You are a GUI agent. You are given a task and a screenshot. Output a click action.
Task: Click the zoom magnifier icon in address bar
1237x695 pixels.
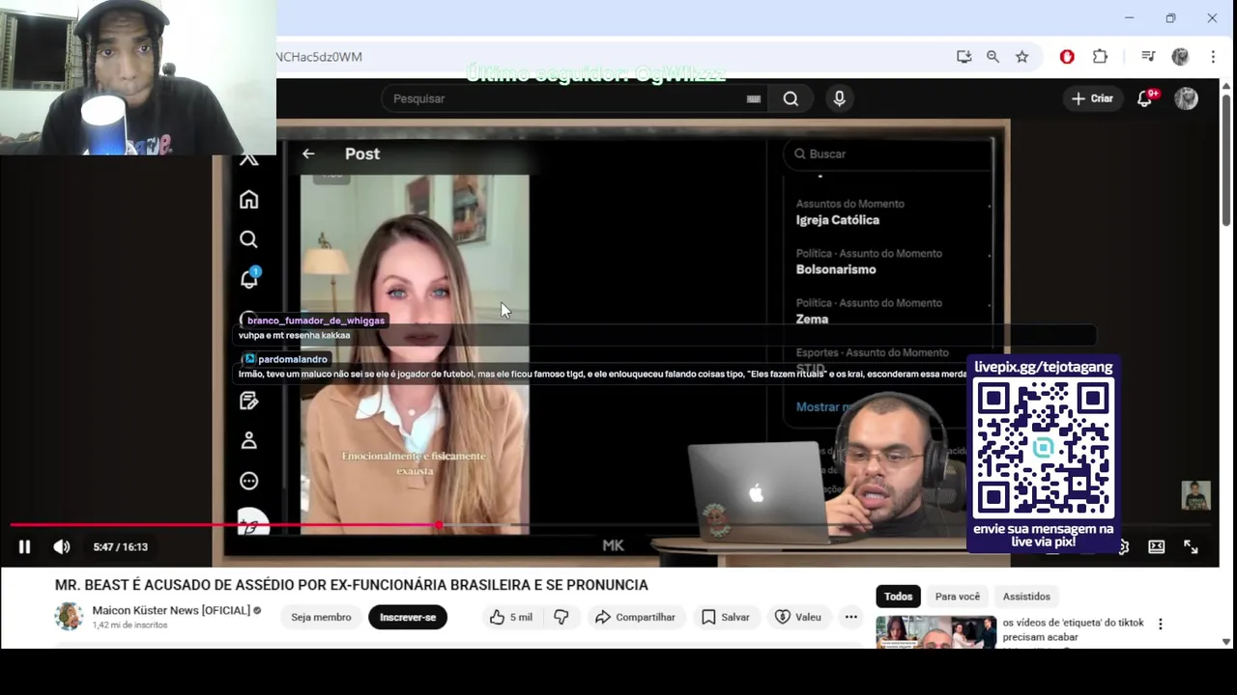pyautogui.click(x=992, y=57)
